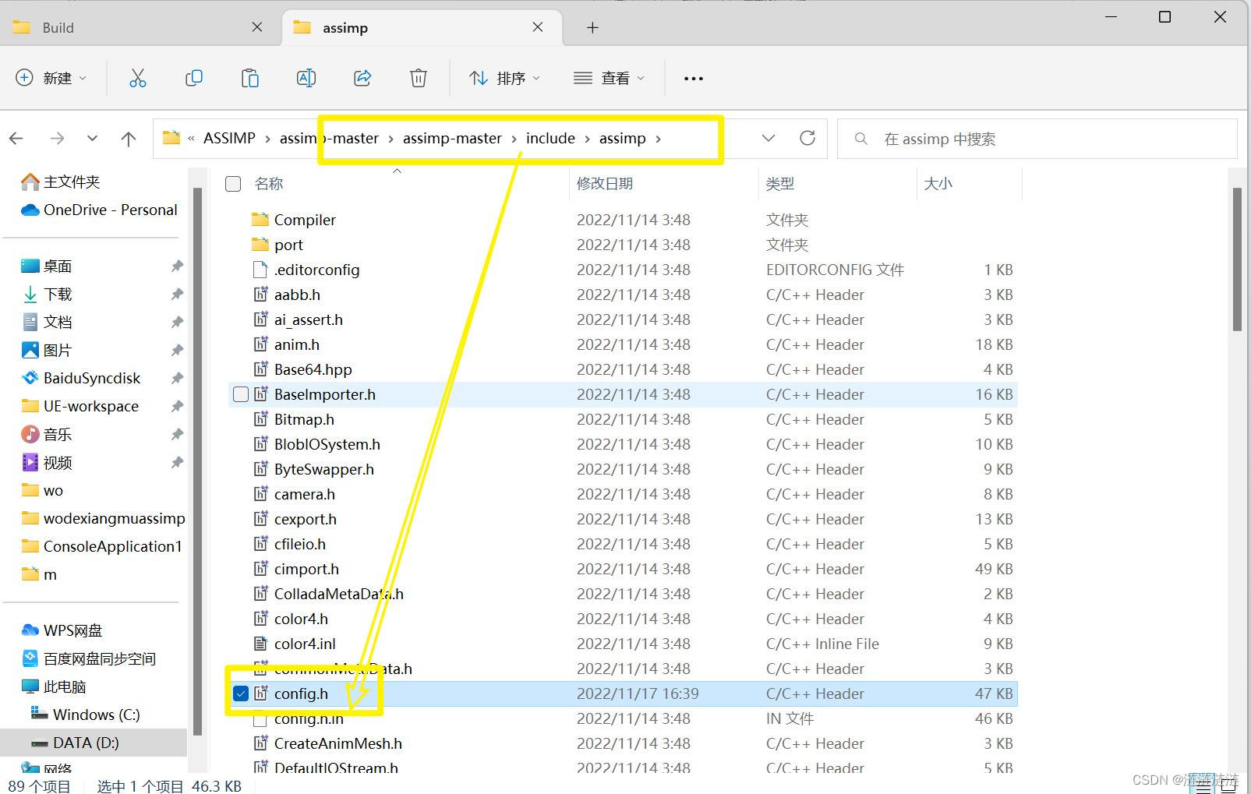
Task: Sort by Size (大小) column header
Action: click(938, 184)
